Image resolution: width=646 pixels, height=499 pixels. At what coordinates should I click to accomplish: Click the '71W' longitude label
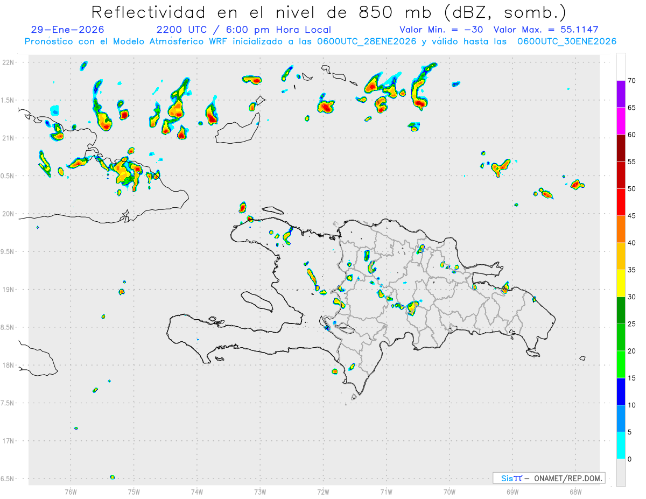pyautogui.click(x=386, y=491)
